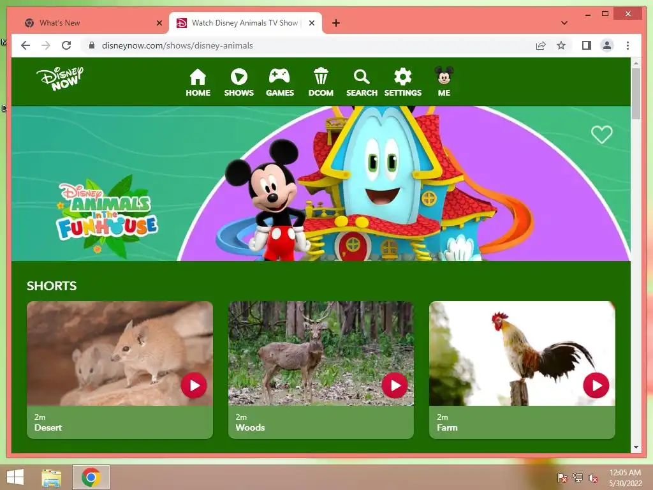The width and height of the screenshot is (653, 490).
Task: Close the Watch Disney Animals tab
Action: click(x=311, y=23)
